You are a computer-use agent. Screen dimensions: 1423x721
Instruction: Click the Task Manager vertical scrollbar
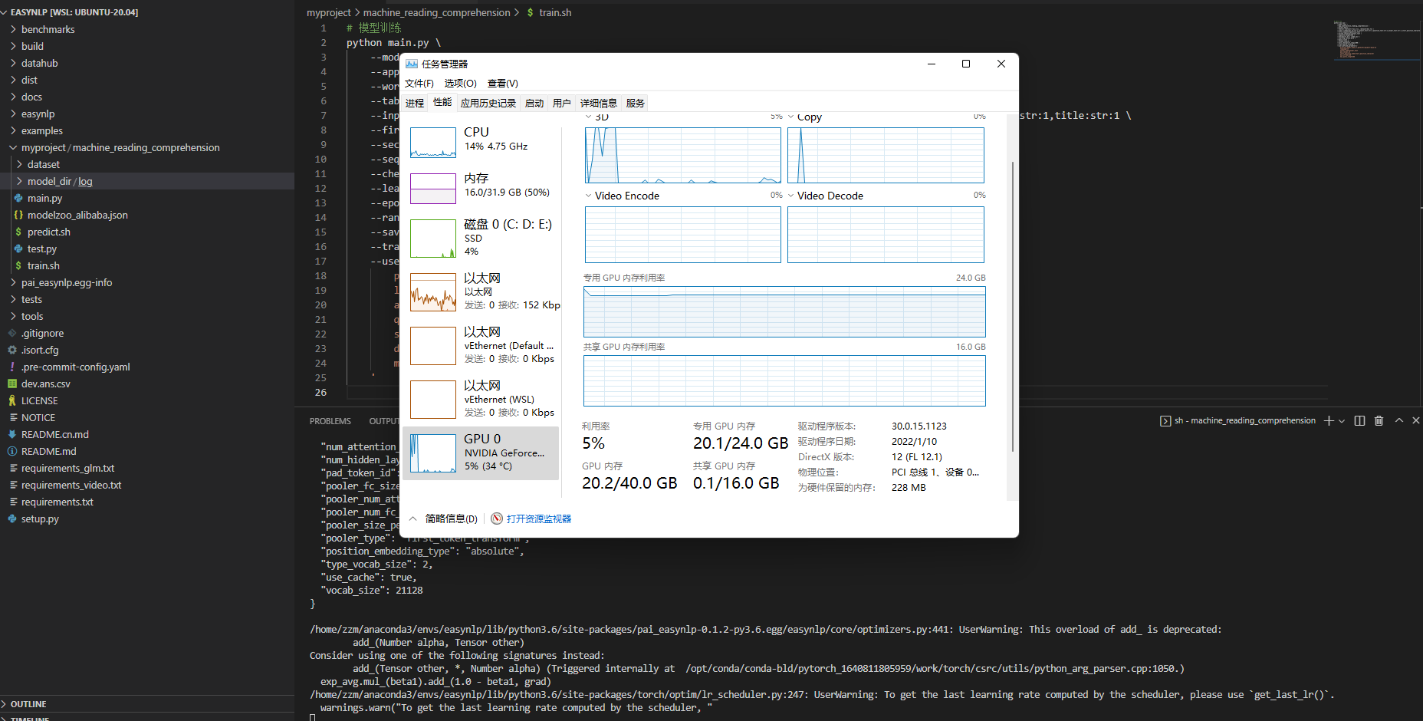coord(1013,307)
